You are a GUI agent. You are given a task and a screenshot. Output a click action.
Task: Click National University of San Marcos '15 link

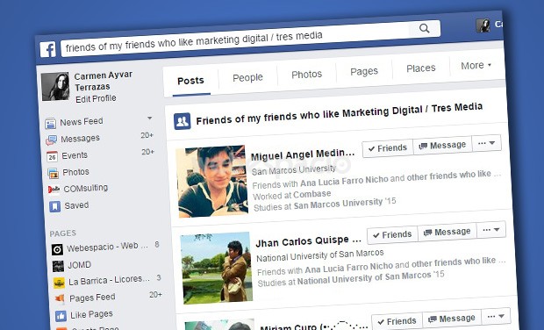(370, 278)
